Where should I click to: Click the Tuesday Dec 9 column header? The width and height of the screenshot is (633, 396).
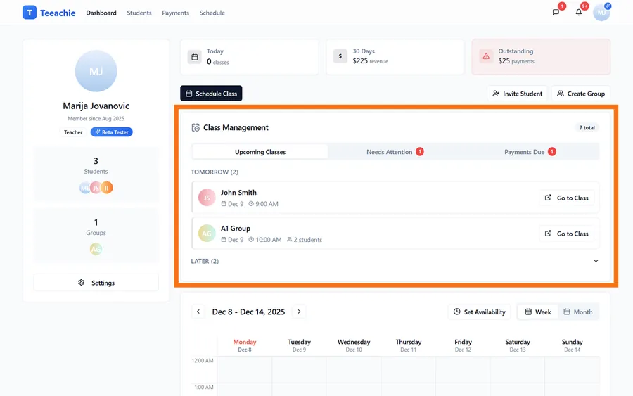tap(299, 345)
